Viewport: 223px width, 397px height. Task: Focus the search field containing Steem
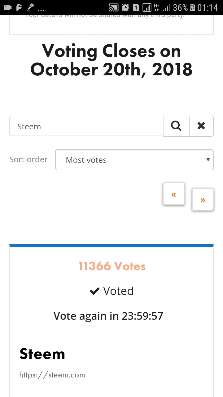[86, 126]
